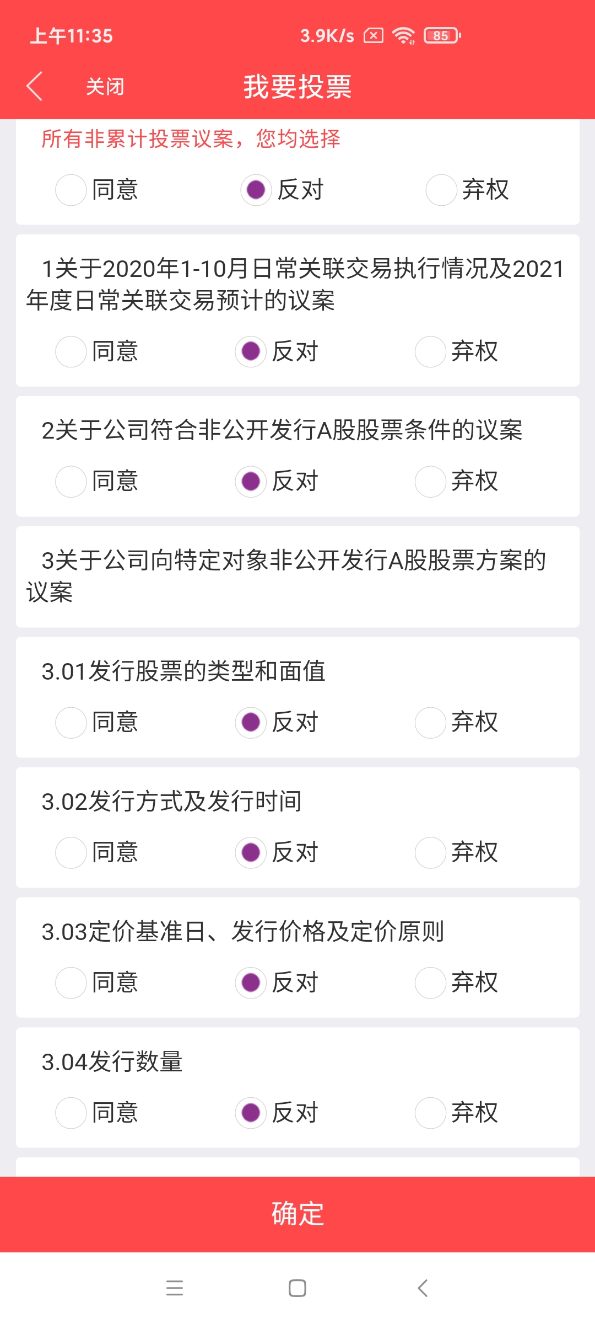The width and height of the screenshot is (595, 1324).
Task: Tap the SIM card status icon
Action: [x=374, y=36]
